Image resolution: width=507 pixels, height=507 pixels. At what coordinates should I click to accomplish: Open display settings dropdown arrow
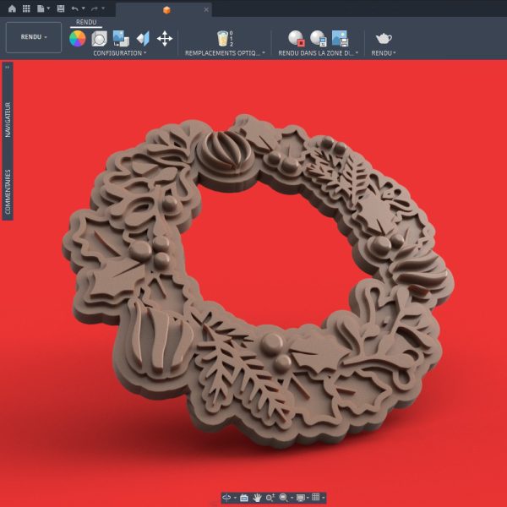tap(308, 498)
